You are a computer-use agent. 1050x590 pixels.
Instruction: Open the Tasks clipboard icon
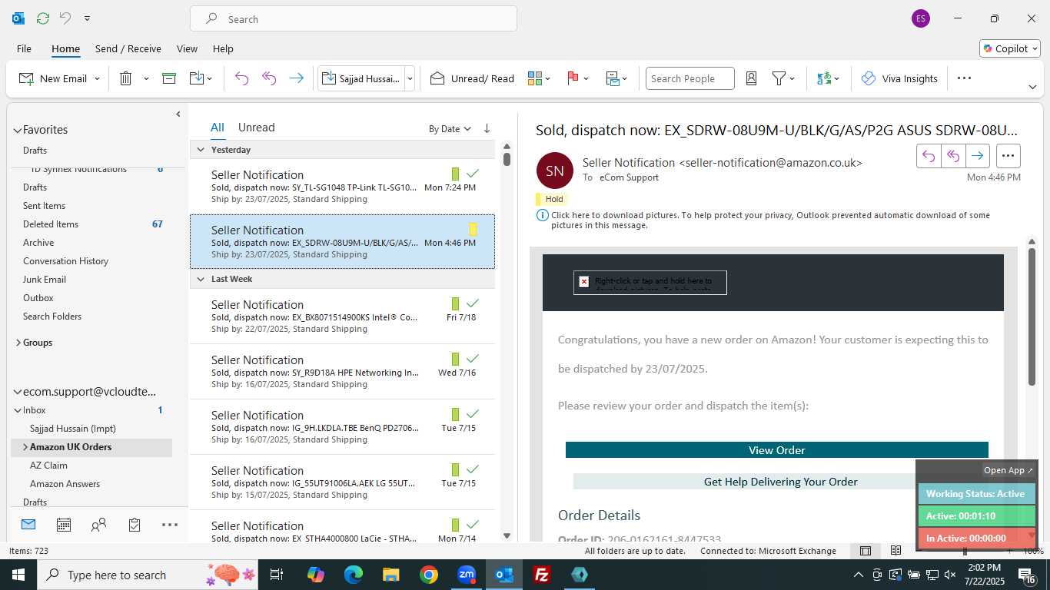(x=135, y=525)
